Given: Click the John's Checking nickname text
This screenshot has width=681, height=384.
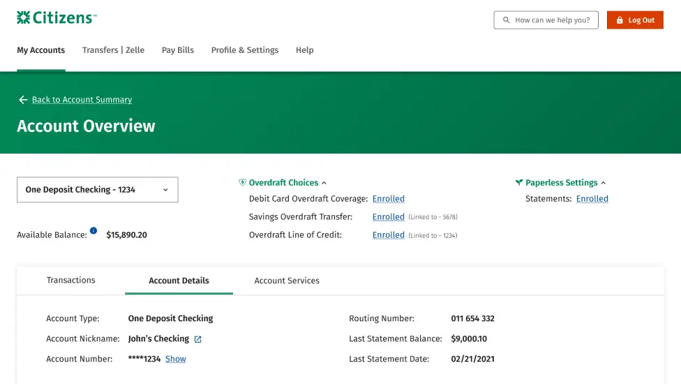Looking at the screenshot, I should [x=158, y=339].
